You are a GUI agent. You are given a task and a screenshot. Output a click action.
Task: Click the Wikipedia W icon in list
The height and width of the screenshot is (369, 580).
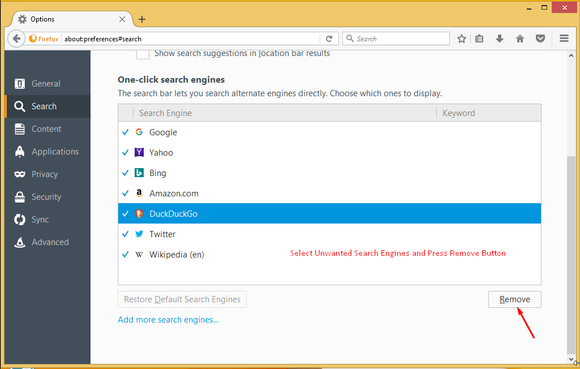[x=139, y=254]
